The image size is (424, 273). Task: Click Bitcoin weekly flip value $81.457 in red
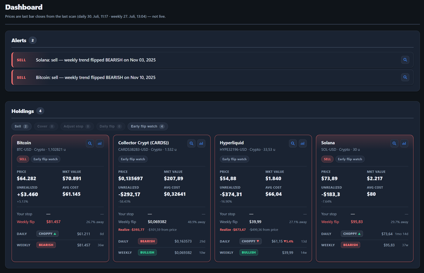tap(54, 222)
